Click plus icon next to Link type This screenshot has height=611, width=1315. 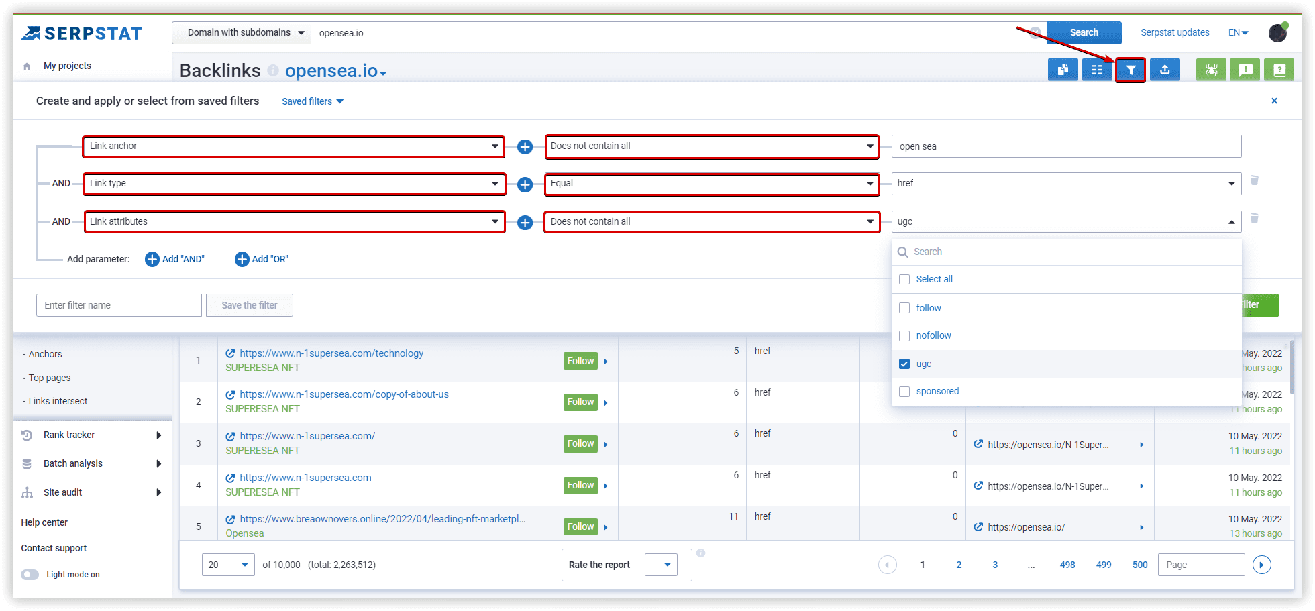(525, 184)
